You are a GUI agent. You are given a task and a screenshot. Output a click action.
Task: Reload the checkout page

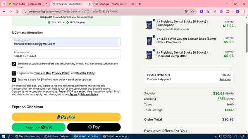[17, 12]
